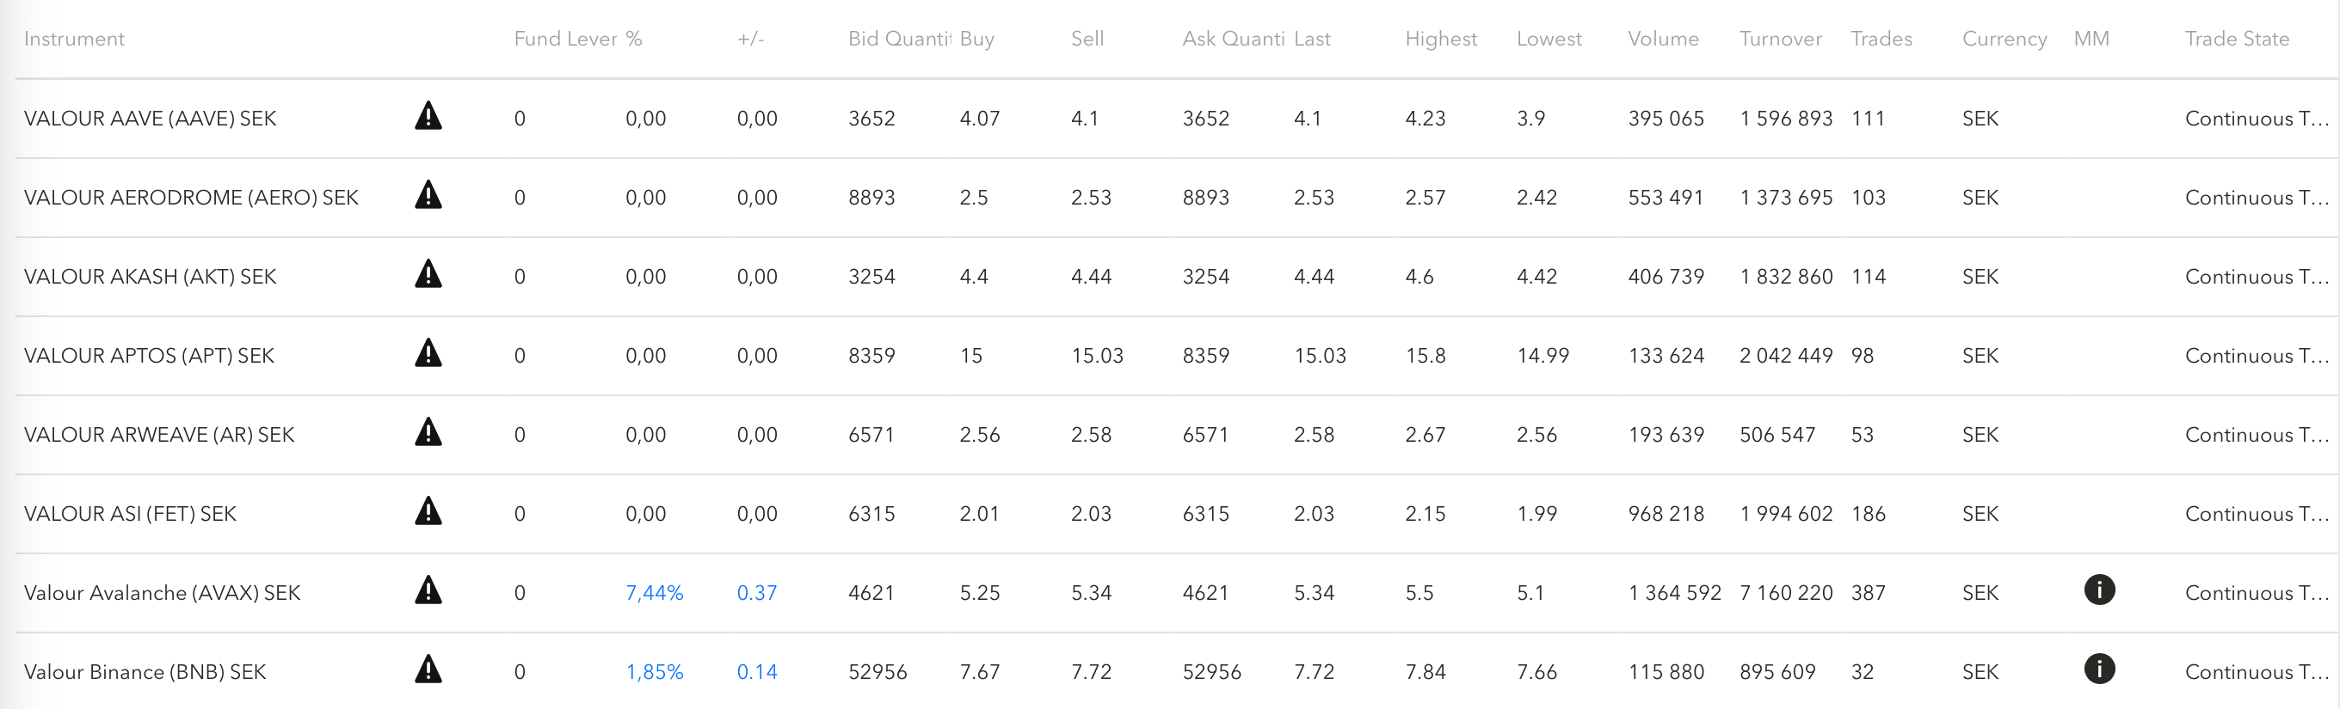The width and height of the screenshot is (2340, 709).
Task: Open the Valour Avalanche (AVAX) SEK instrument
Action: pyautogui.click(x=162, y=593)
